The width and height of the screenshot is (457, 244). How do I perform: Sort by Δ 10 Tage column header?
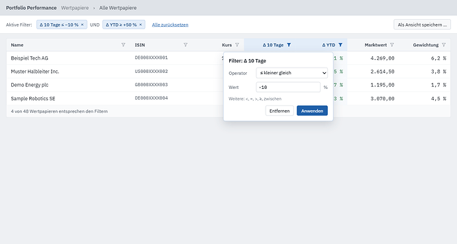(x=273, y=45)
